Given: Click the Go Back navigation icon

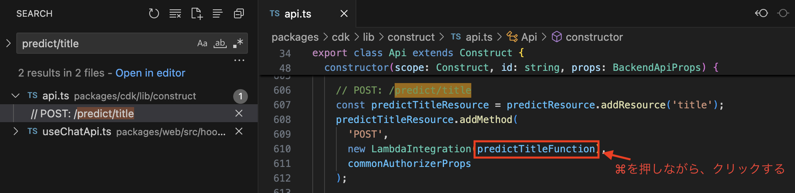Looking at the screenshot, I should (x=761, y=13).
